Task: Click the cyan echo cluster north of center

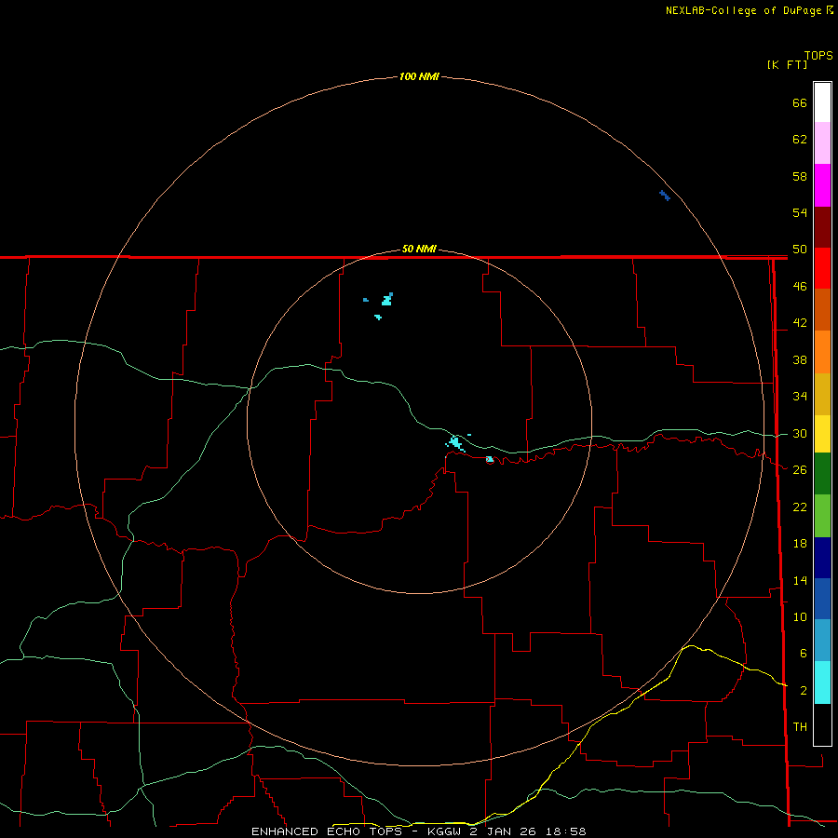Action: [x=387, y=299]
